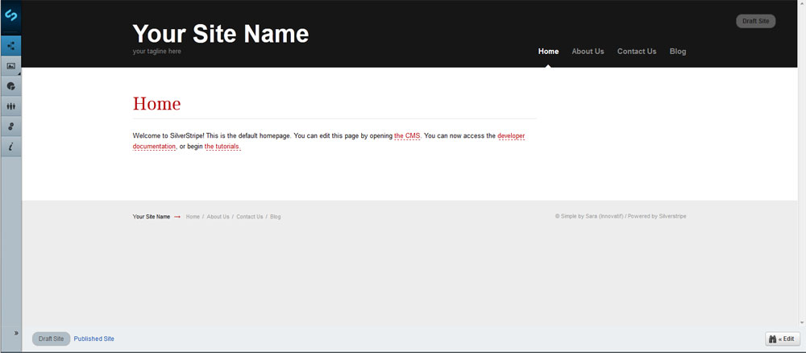Click footer Blog link
This screenshot has height=353, width=806.
pos(275,217)
